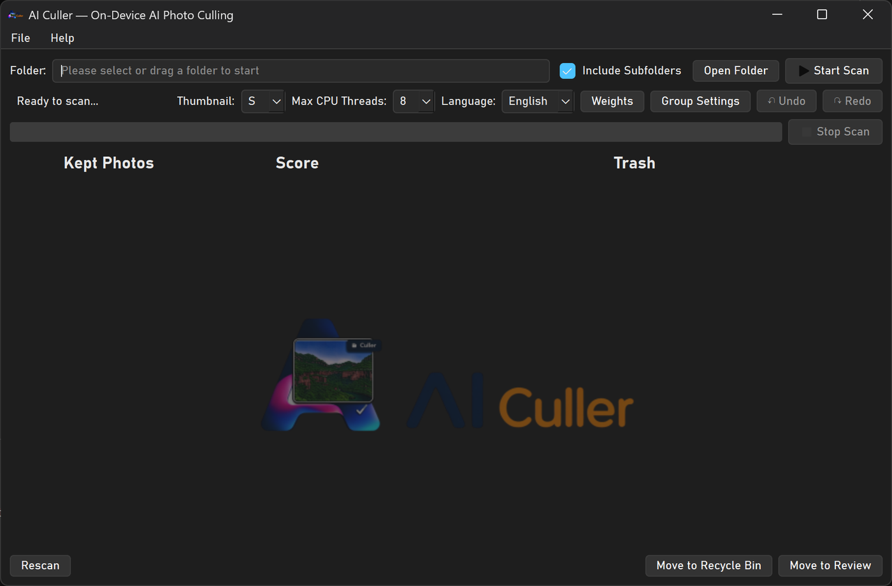Viewport: 892px width, 586px height.
Task: Open the File menu
Action: coord(20,38)
